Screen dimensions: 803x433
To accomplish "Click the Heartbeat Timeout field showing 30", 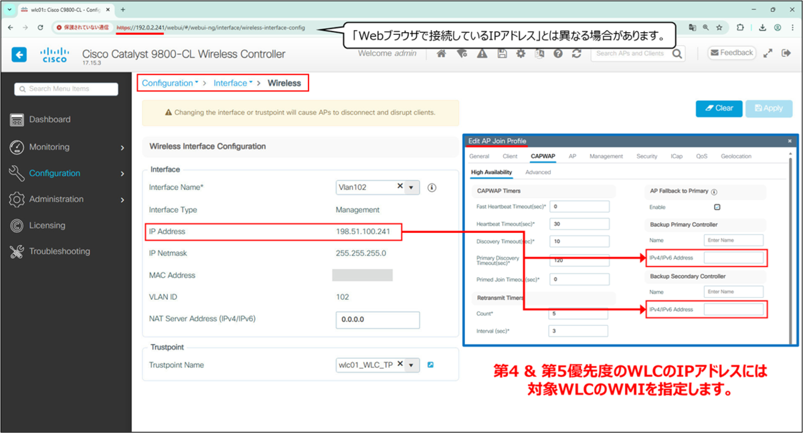I will pos(579,224).
